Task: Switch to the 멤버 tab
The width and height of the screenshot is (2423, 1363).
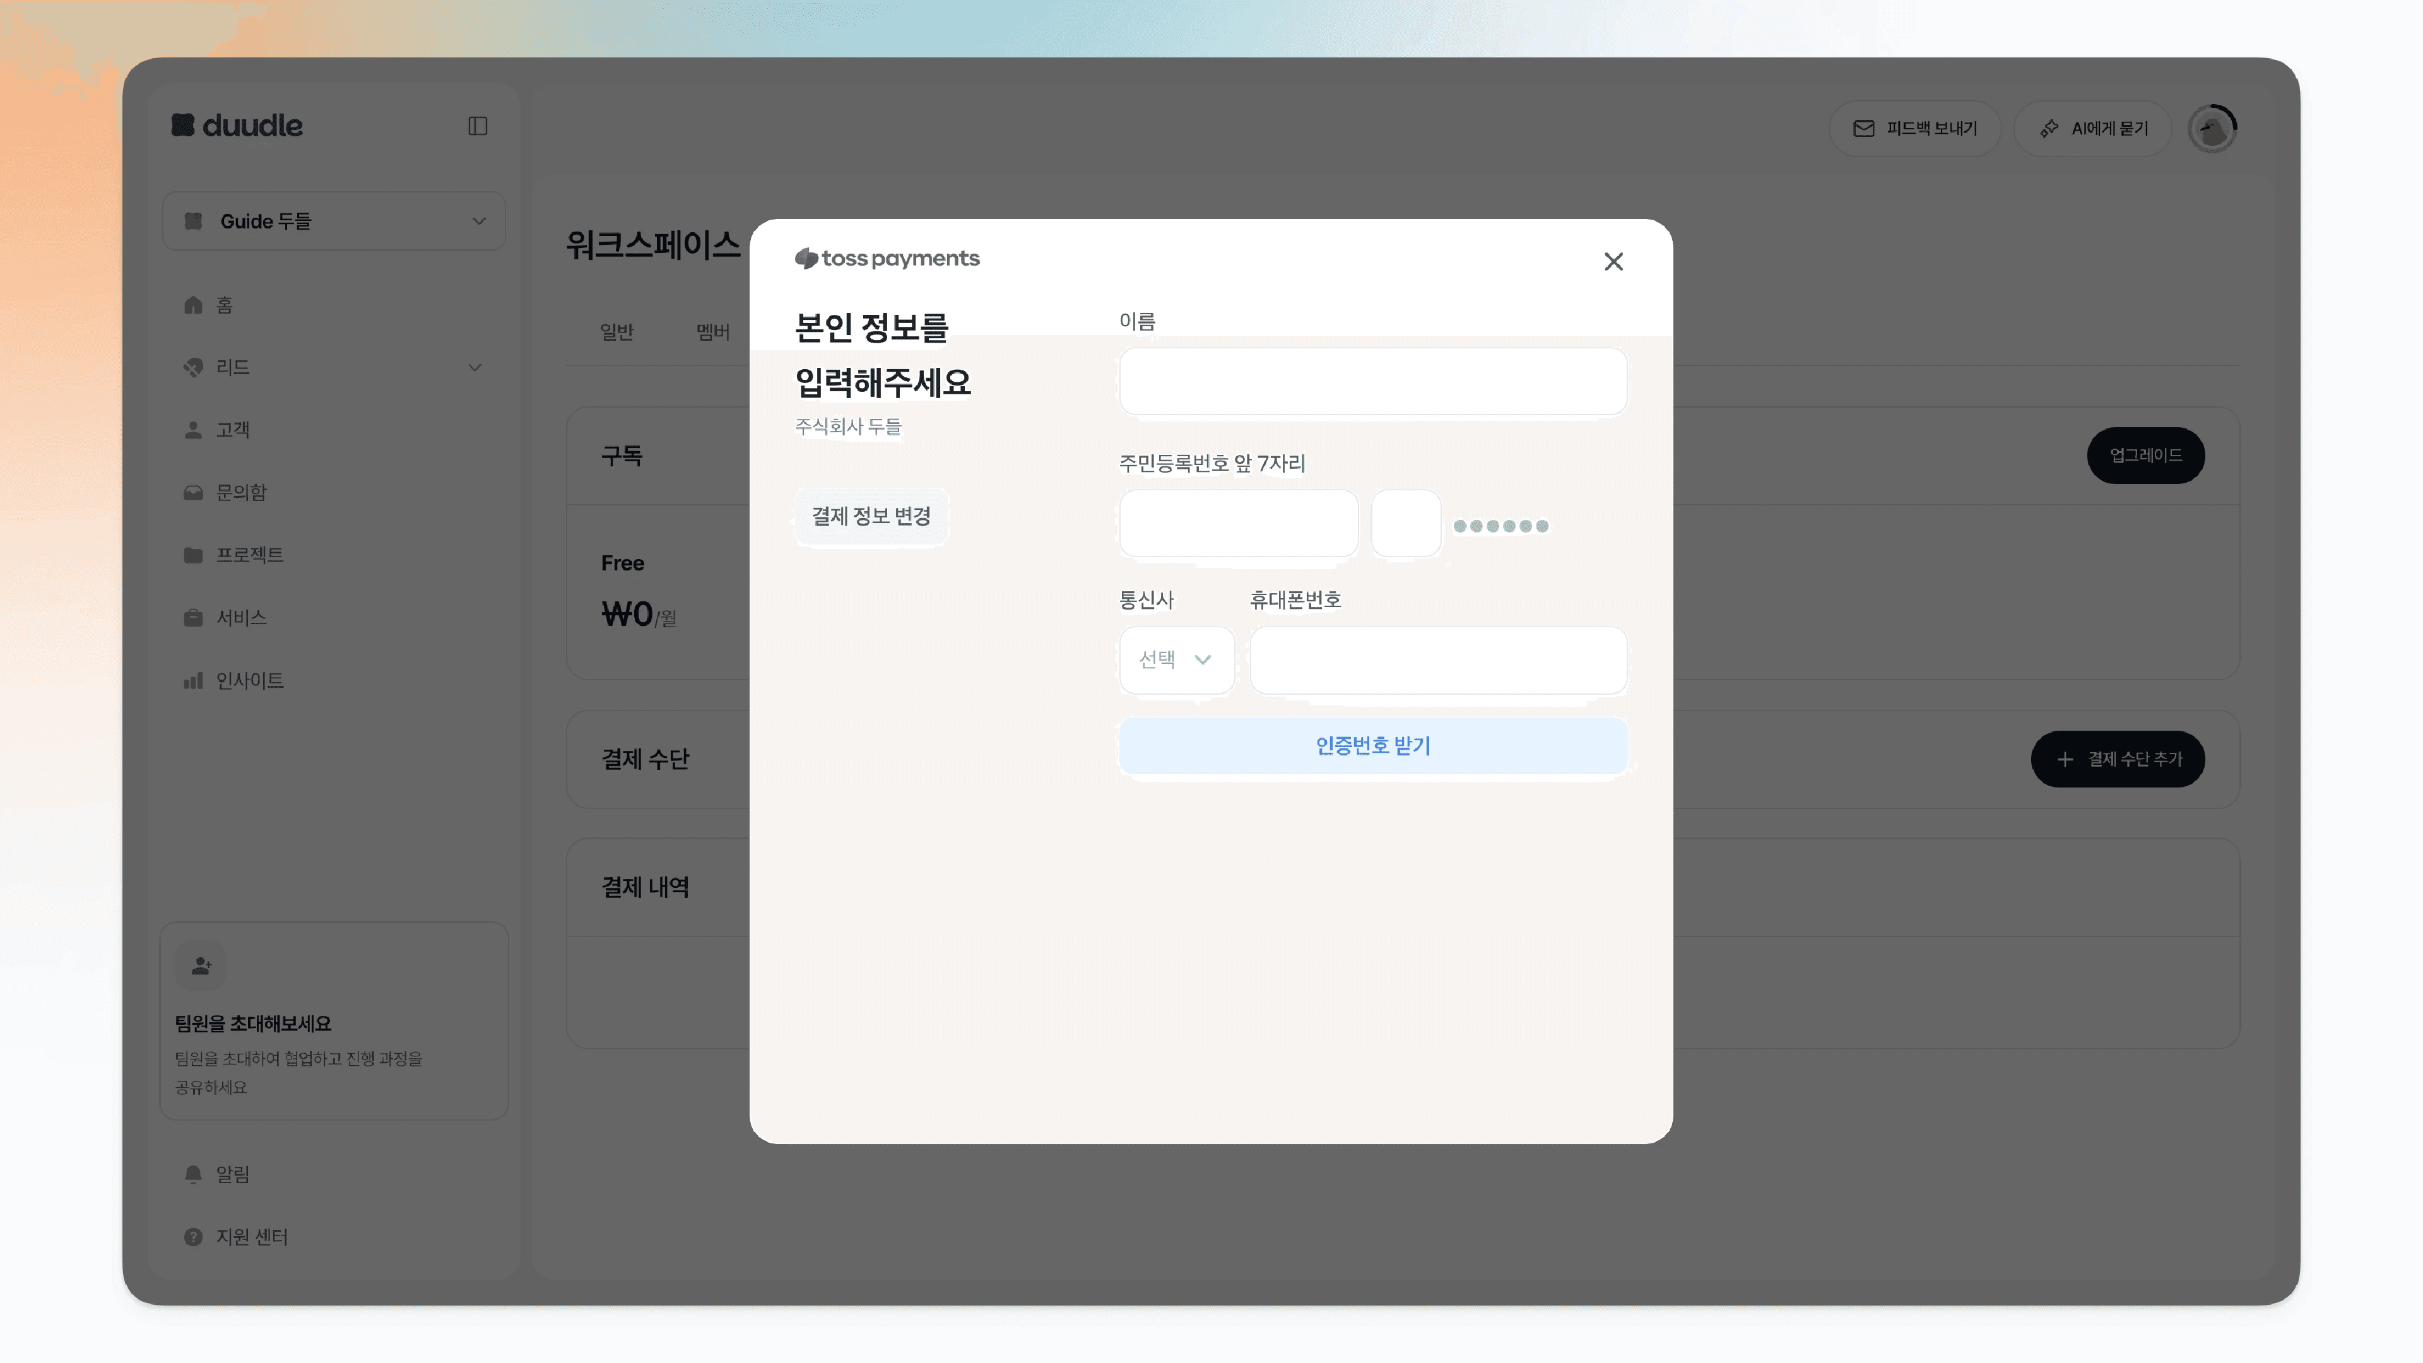Action: click(713, 332)
